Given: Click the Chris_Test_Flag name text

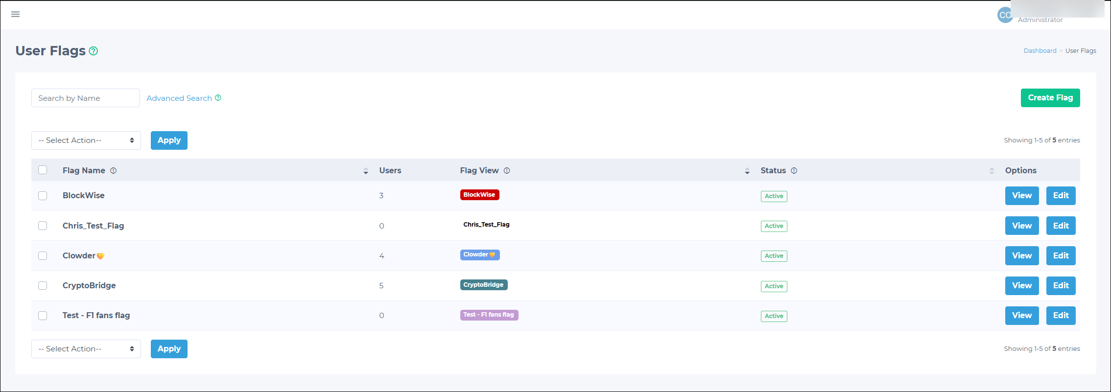Looking at the screenshot, I should pos(93,226).
